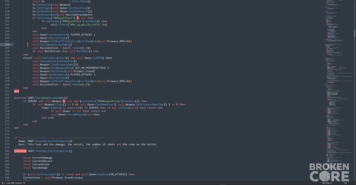Click 'local basedamage' on line 285
The width and height of the screenshot is (356, 185).
pyautogui.click(x=36, y=168)
